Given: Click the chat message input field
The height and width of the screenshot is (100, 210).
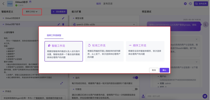Looking at the screenshot, I should pos(174,96).
